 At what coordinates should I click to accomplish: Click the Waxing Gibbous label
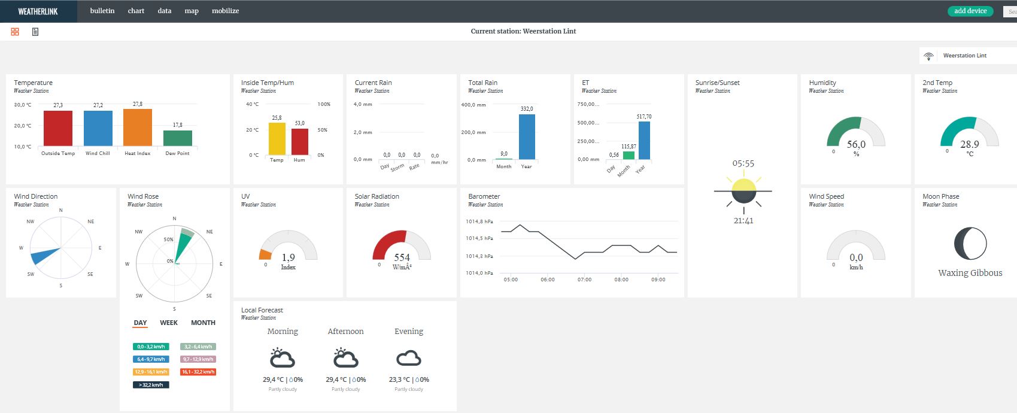[x=970, y=273]
